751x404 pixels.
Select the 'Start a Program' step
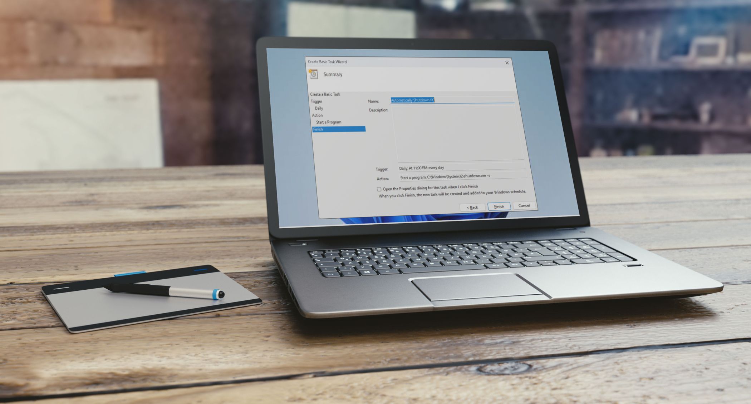pos(329,122)
